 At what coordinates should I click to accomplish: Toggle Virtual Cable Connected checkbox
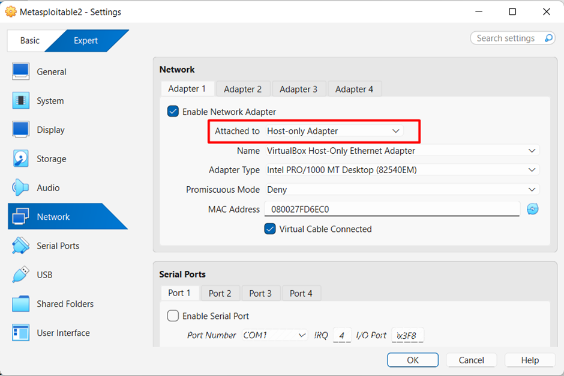(270, 229)
